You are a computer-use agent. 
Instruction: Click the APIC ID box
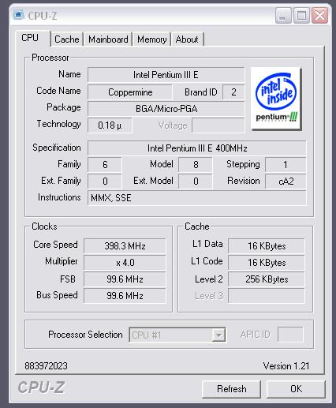pos(290,335)
